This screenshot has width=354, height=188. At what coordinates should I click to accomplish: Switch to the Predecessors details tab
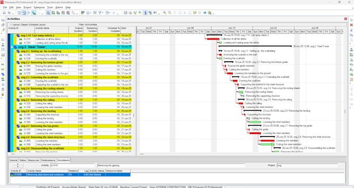[x=48, y=160]
